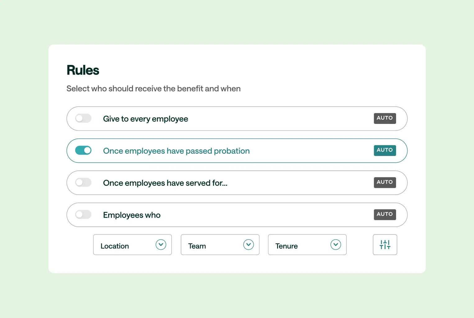Click the Give to every employee label

[x=145, y=119]
